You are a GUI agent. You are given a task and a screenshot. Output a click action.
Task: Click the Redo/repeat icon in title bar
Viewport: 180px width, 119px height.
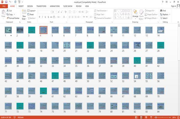15,2
